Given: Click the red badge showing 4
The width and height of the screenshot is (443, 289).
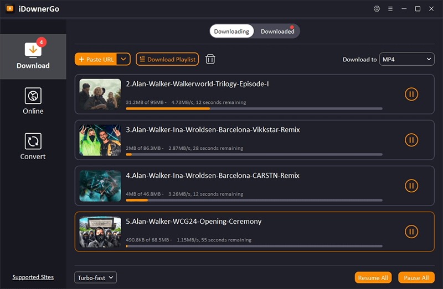Looking at the screenshot, I should (41, 43).
